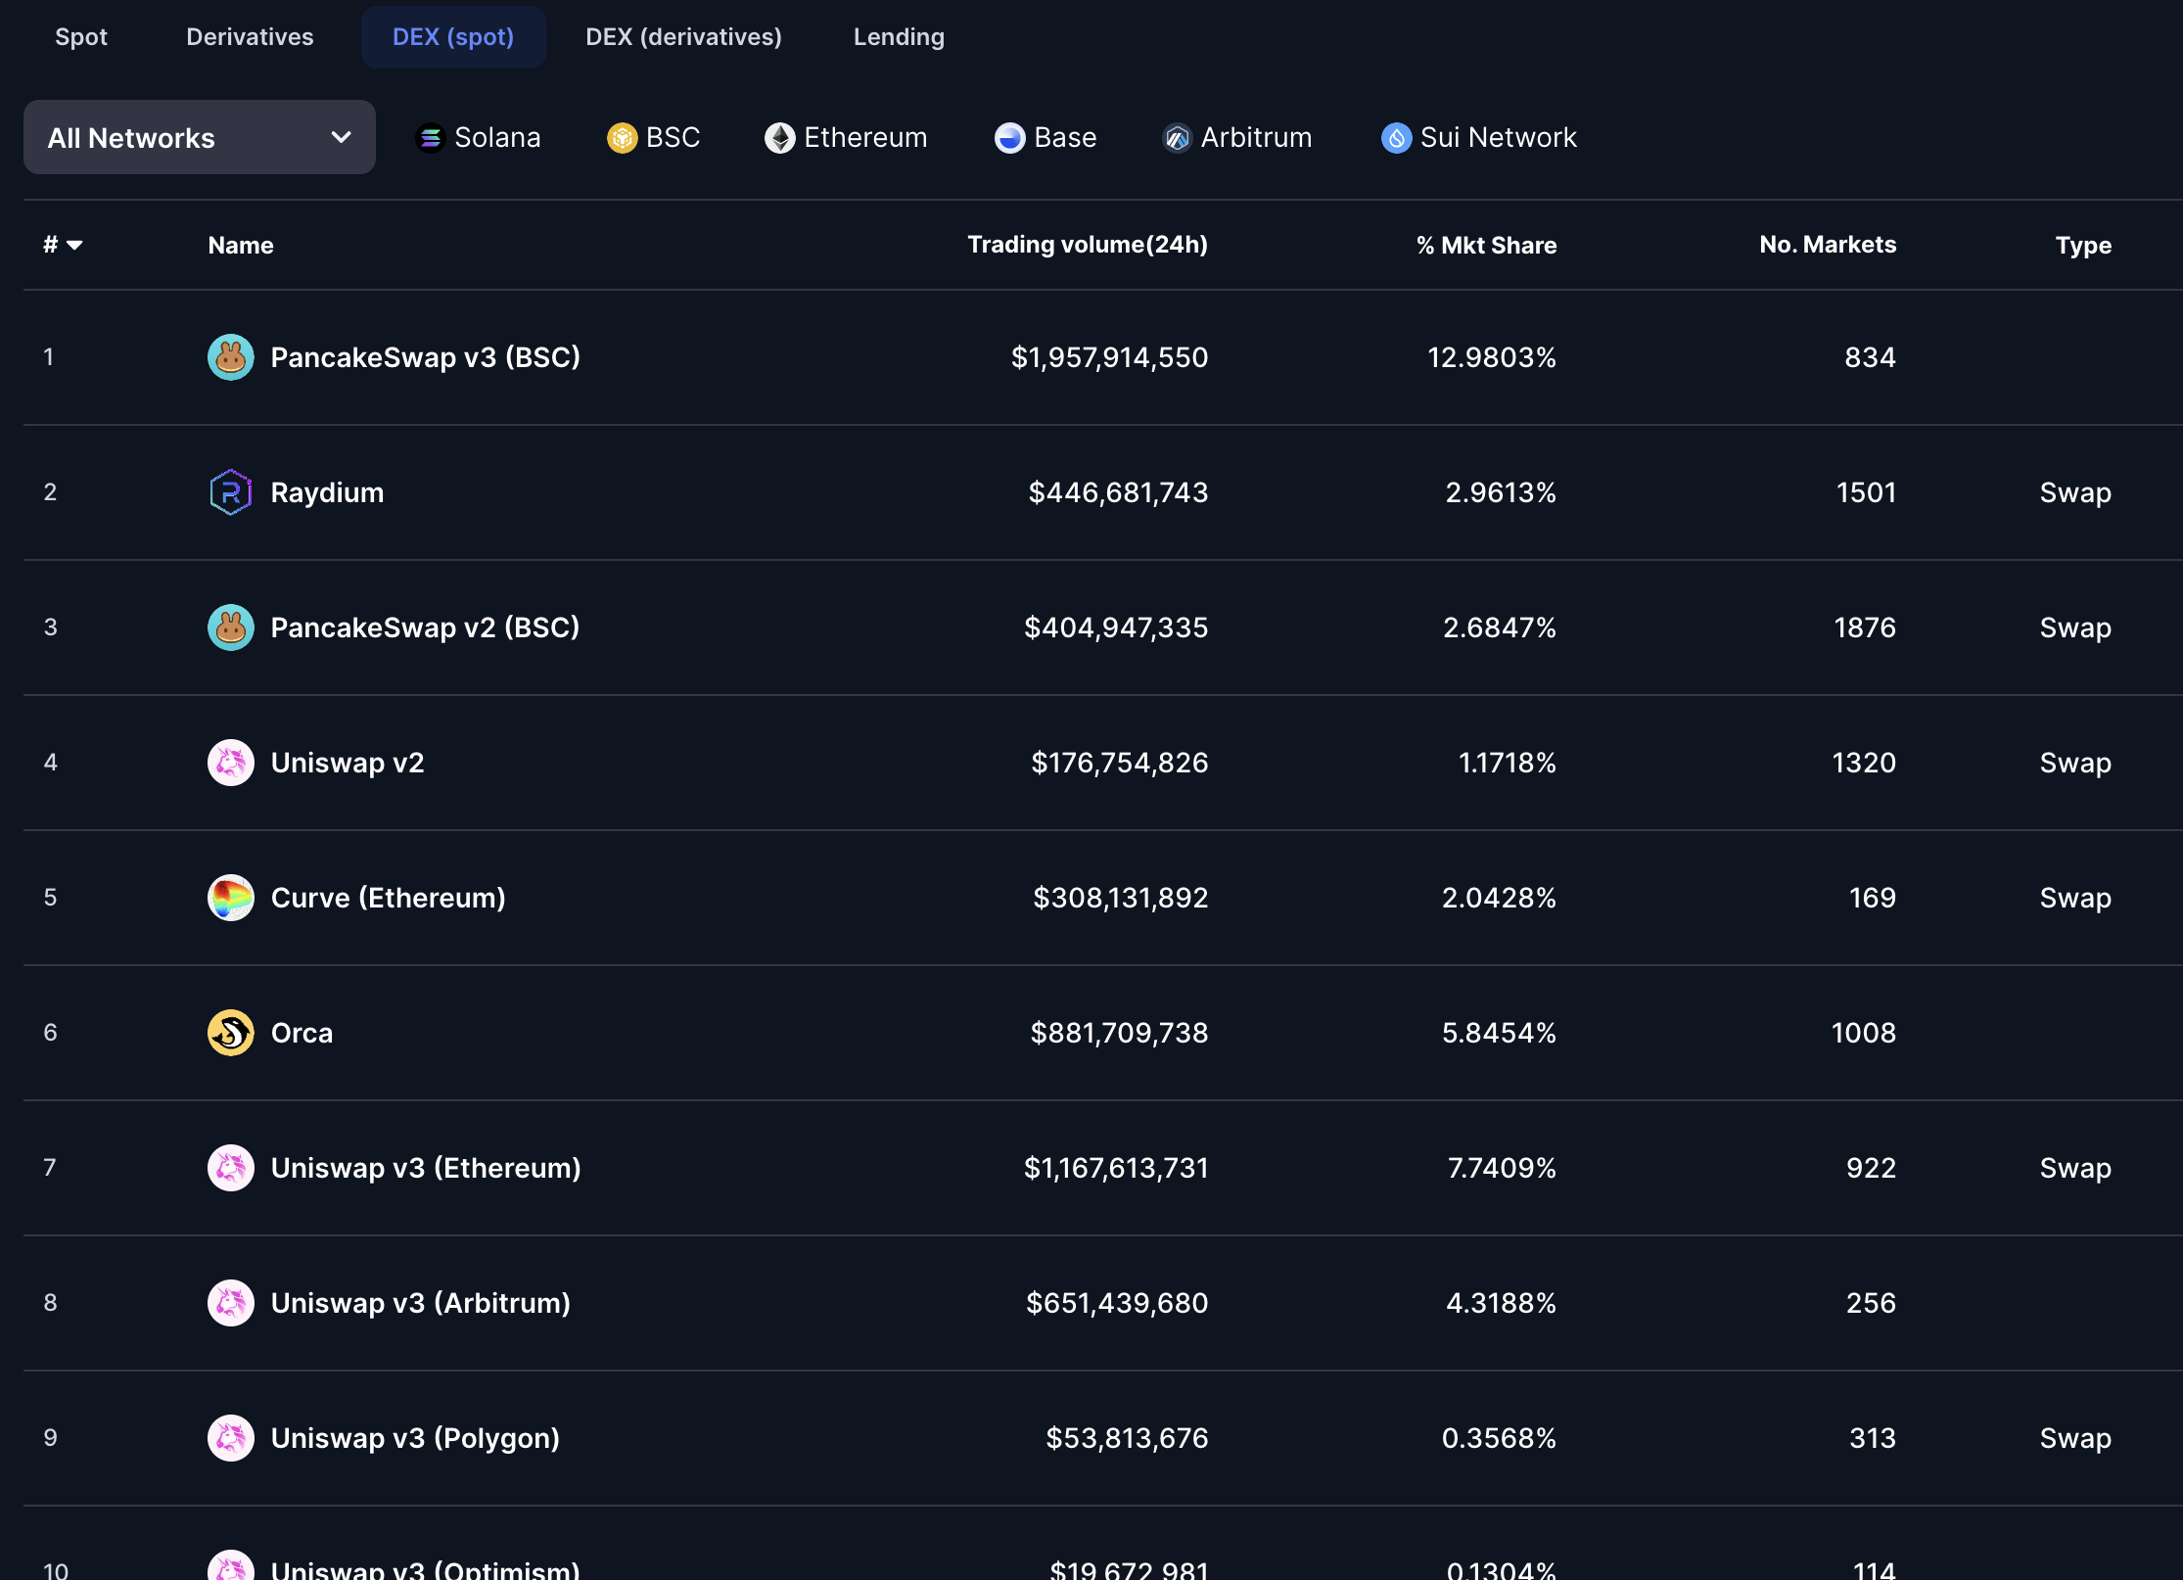Click the Uniswap v3 (Ethereum) unicorn logo
This screenshot has width=2183, height=1580.
[231, 1168]
